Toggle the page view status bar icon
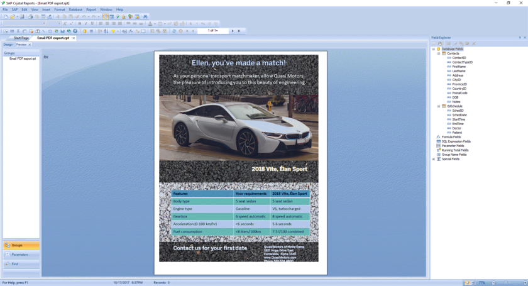528x286 pixels. tap(468, 283)
